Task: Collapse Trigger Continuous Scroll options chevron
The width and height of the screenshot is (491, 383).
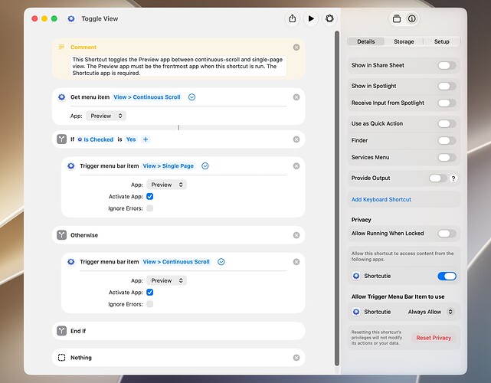Action: tap(221, 262)
